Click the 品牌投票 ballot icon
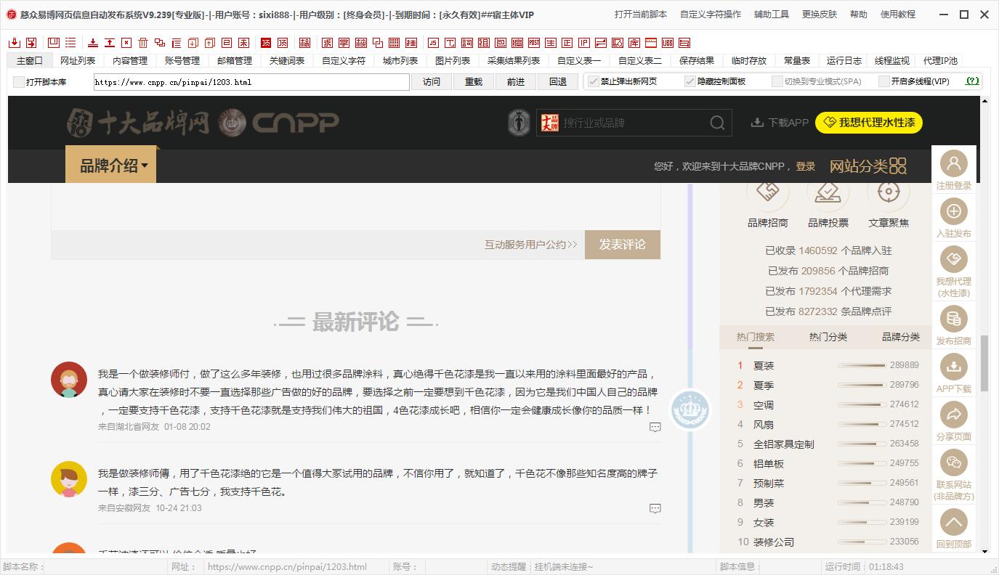999x575 pixels. point(828,192)
